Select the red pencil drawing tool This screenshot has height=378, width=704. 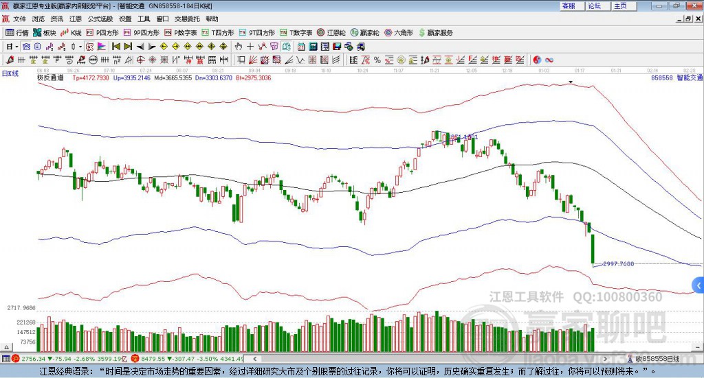(x=10, y=60)
